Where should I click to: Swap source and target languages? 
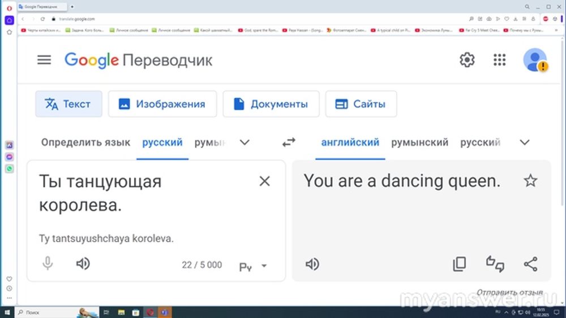[x=289, y=142]
